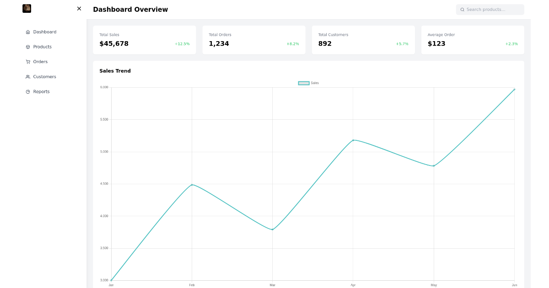
Task: Click the Dashboard home icon in sidebar
Action: point(28,32)
